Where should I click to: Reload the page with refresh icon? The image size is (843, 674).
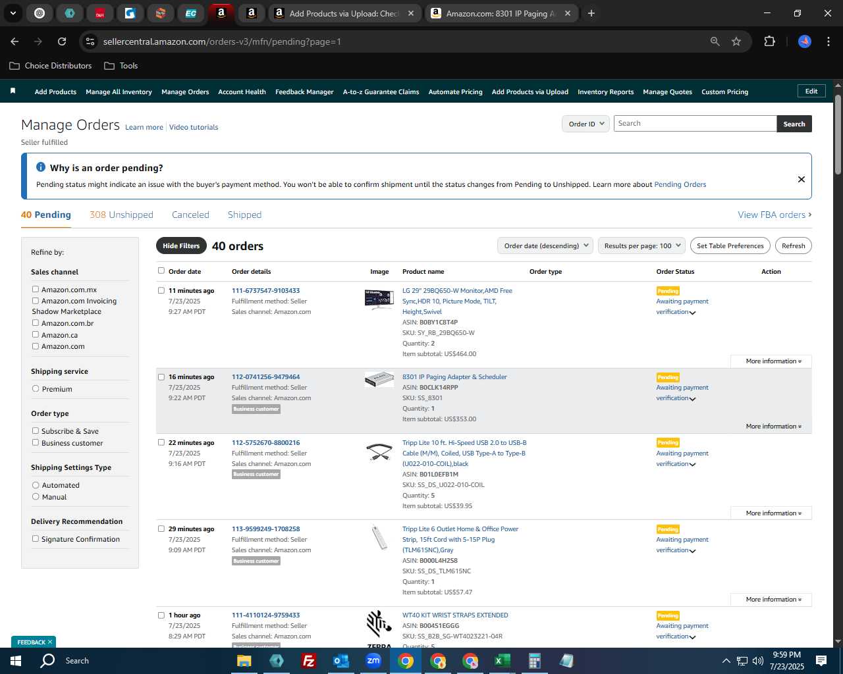[x=62, y=41]
